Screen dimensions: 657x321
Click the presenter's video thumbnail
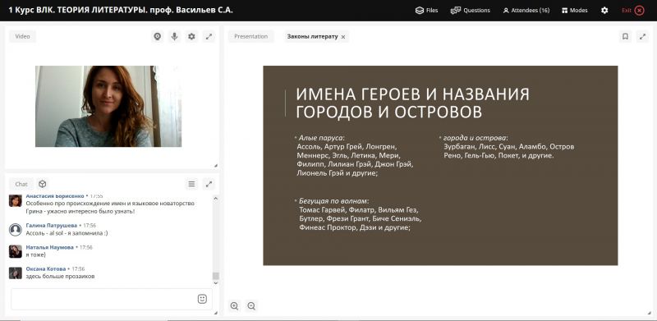tap(108, 106)
